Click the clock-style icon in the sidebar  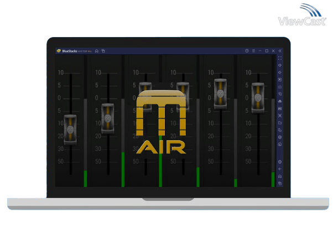(x=280, y=144)
